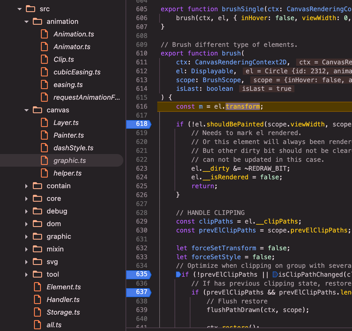Click inline breakpoint marker before isClipPathChanged
Viewport: 352px width, 331px height.
point(275,274)
